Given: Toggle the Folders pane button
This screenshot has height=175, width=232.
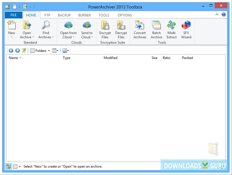Looking at the screenshot, I should click(x=38, y=51).
